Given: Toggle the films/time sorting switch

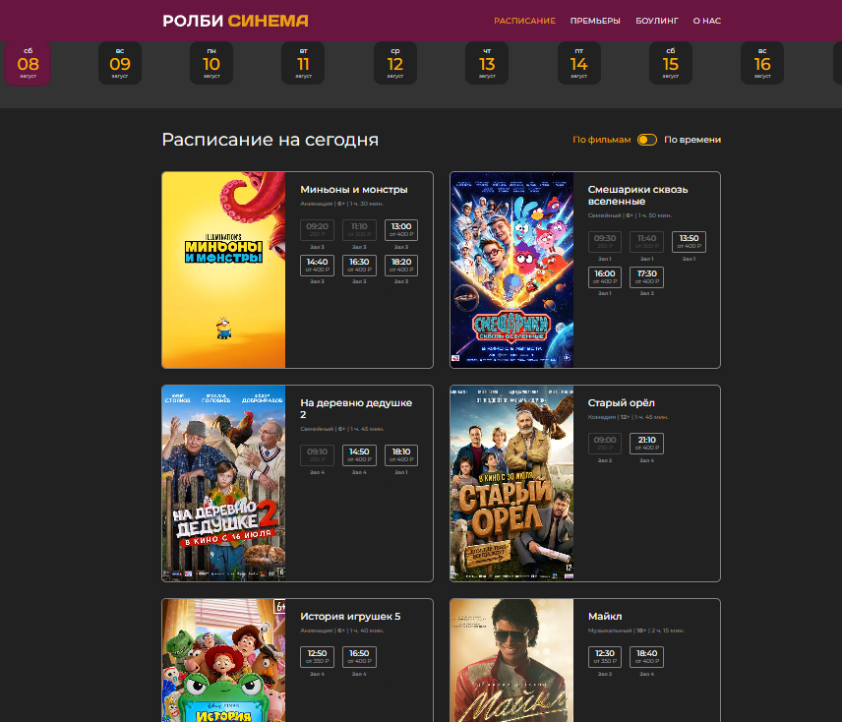Looking at the screenshot, I should (647, 140).
